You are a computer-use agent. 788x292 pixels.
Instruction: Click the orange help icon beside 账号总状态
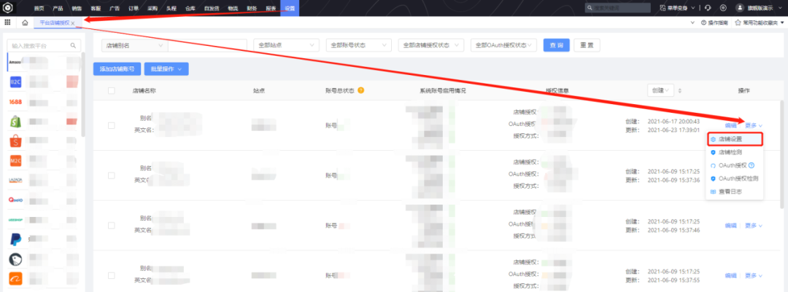(361, 91)
